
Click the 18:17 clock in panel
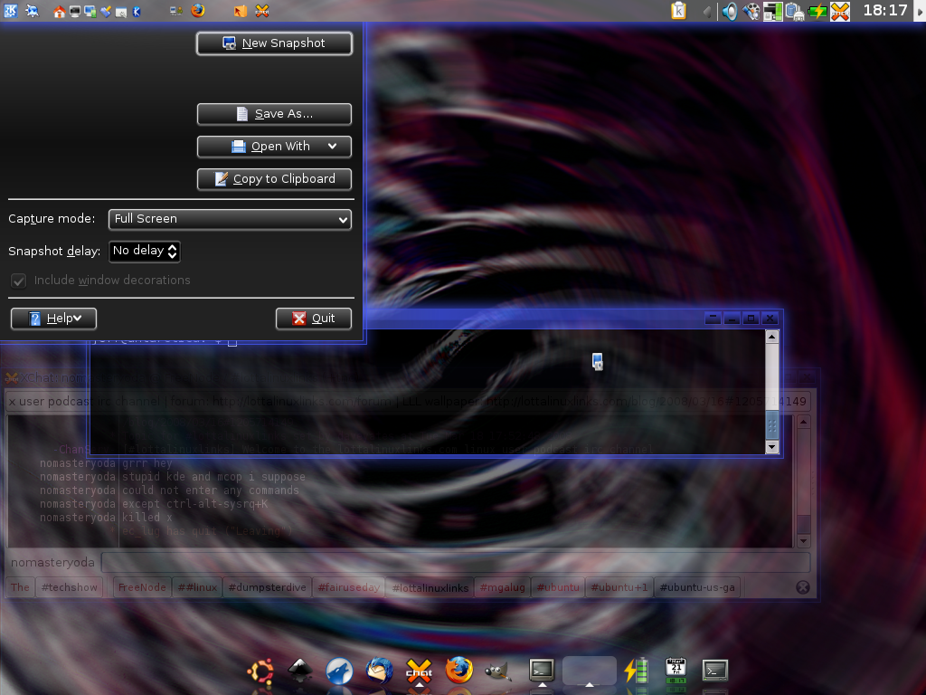click(884, 11)
